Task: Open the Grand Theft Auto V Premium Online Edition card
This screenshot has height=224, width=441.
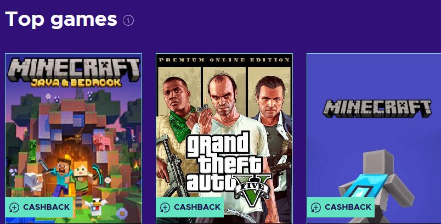Action: [x=224, y=138]
